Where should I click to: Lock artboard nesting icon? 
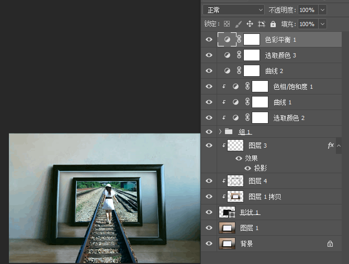pyautogui.click(x=261, y=24)
